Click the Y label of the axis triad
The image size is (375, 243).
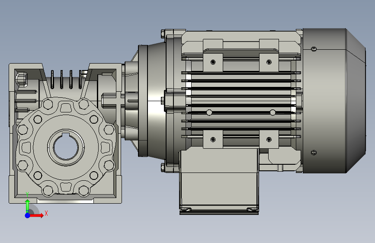(x=27, y=195)
